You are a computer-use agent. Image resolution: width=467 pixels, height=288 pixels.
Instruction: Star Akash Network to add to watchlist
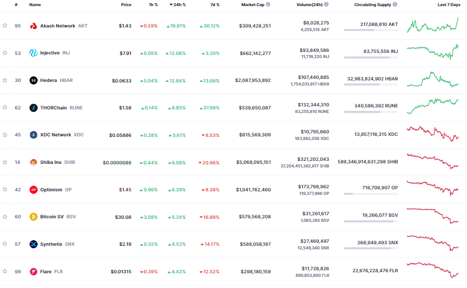coord(5,25)
